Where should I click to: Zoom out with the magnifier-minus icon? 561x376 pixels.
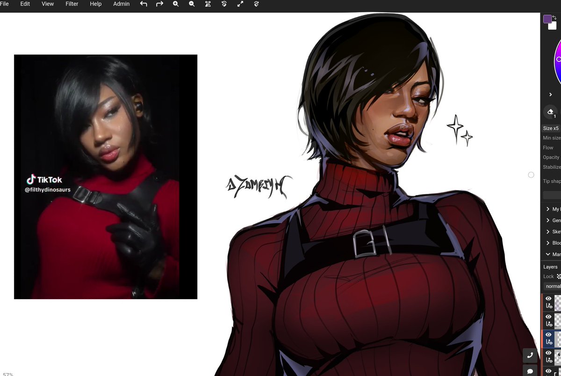(192, 4)
